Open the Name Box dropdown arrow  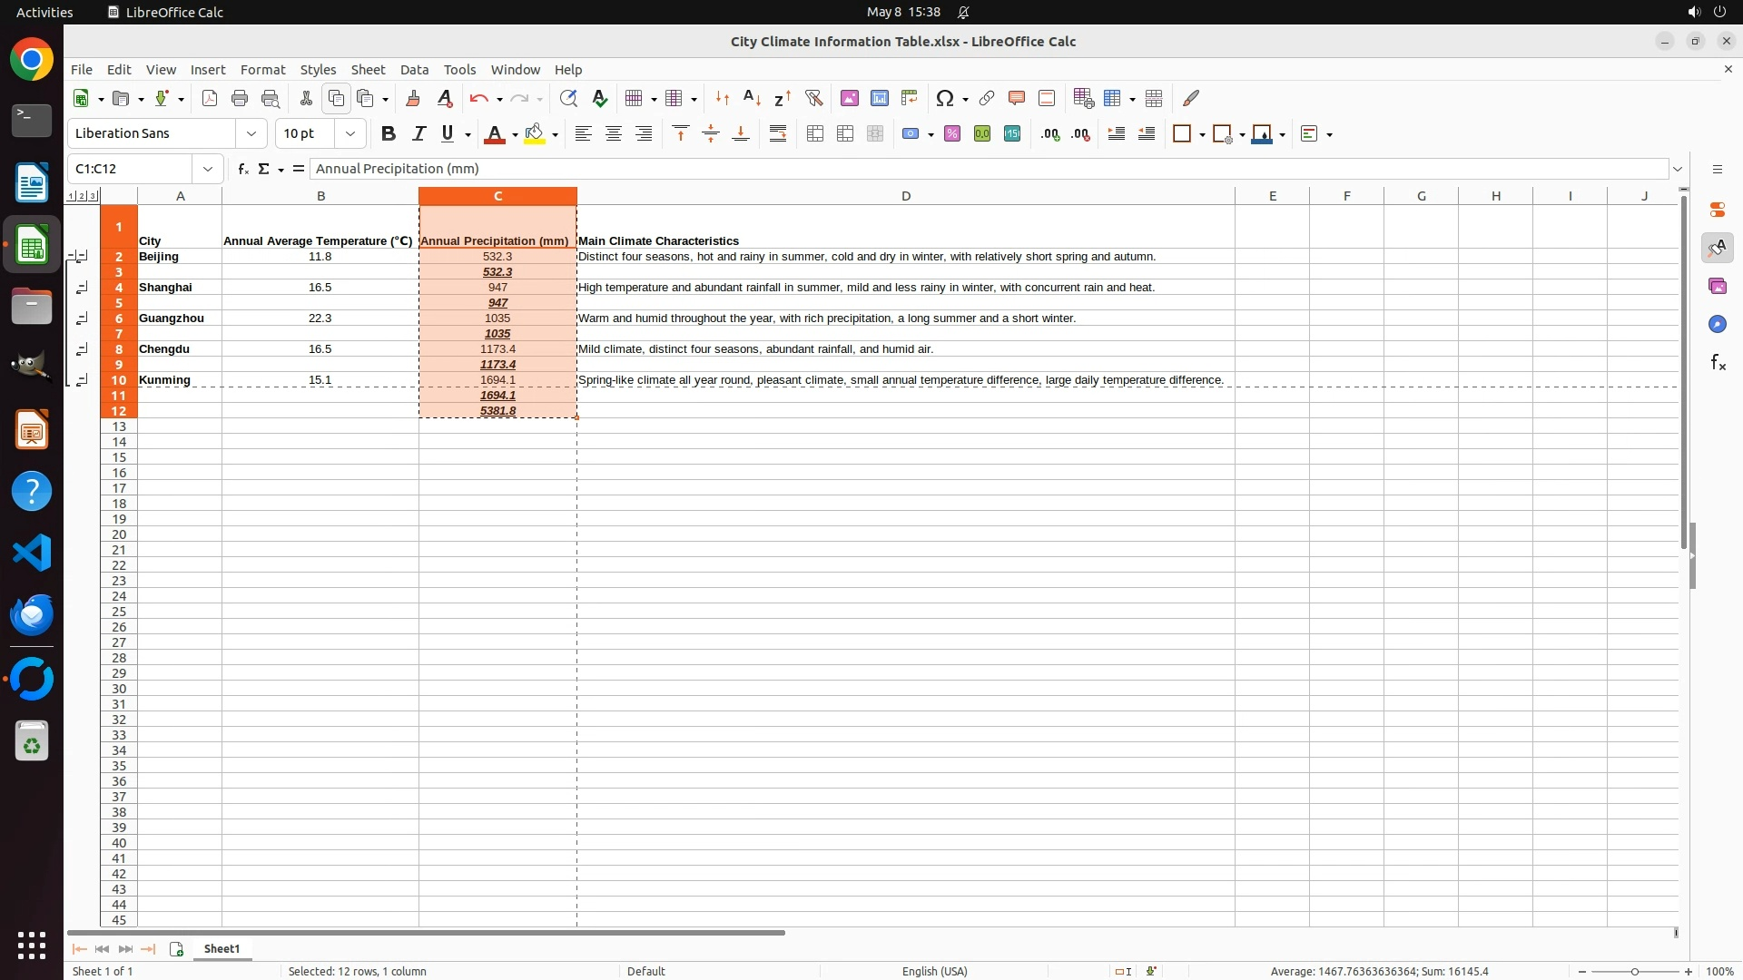pos(208,169)
